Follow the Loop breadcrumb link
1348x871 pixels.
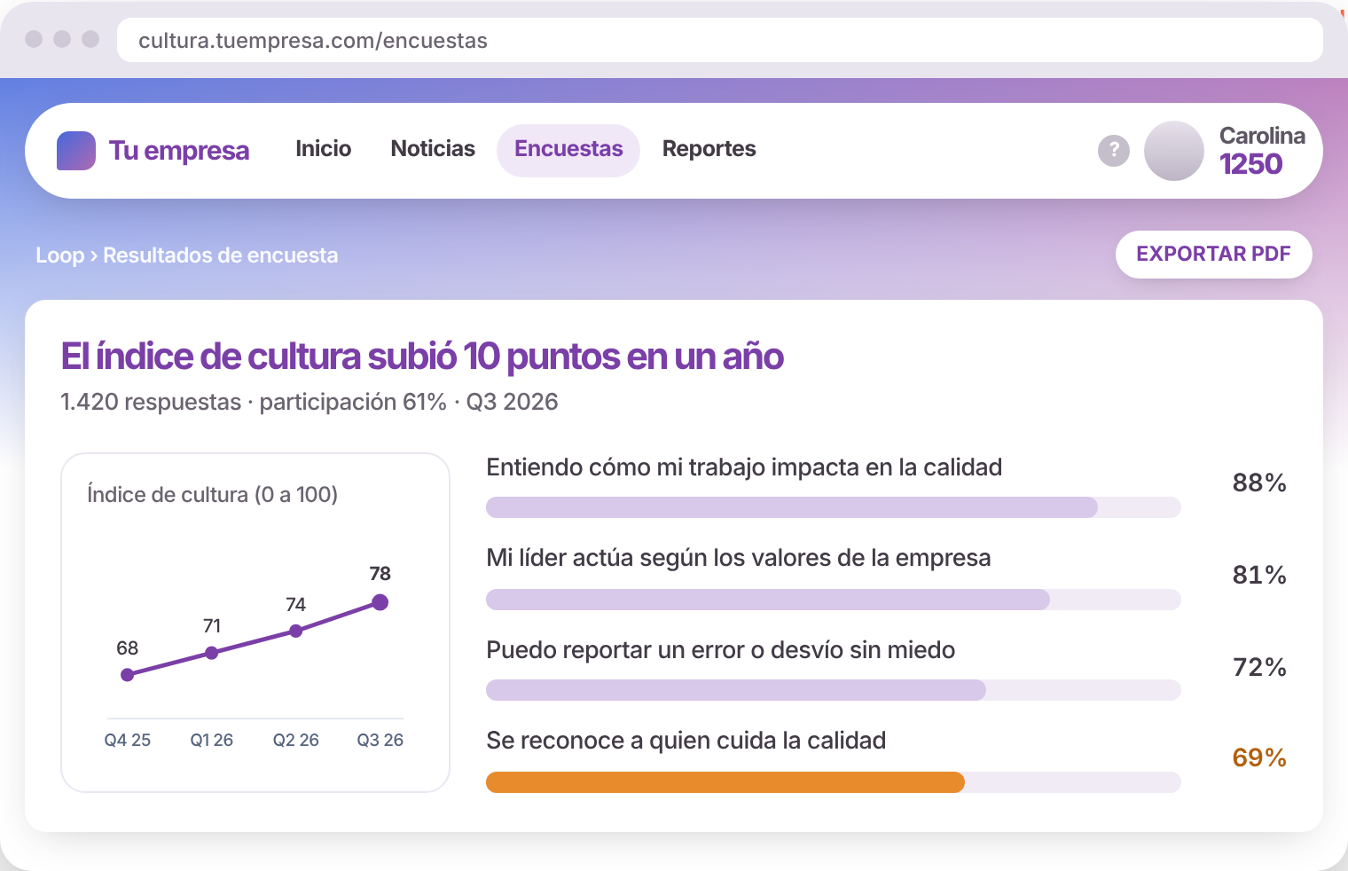click(59, 255)
